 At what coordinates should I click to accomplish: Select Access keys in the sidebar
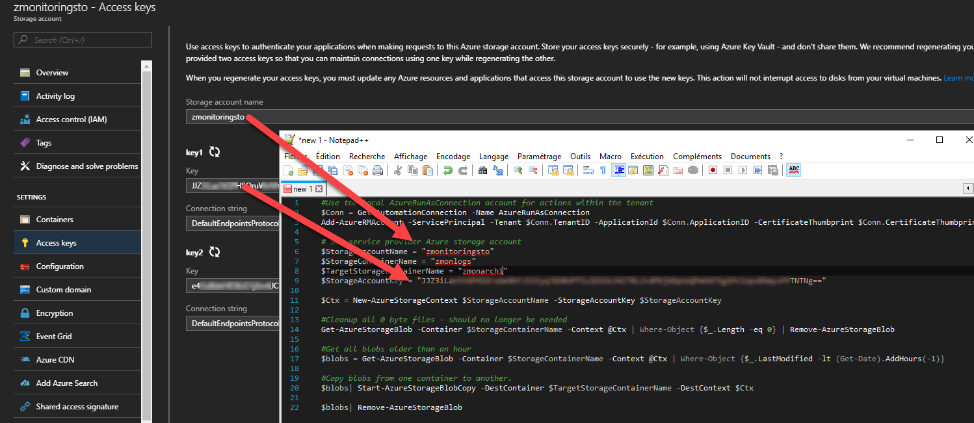tap(77, 243)
